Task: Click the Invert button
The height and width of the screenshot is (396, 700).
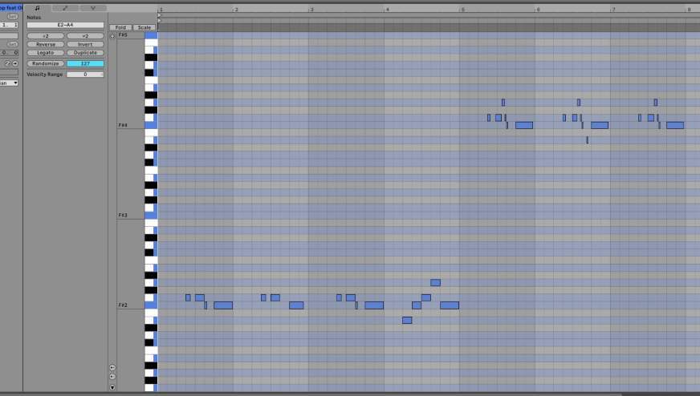Action: coord(85,45)
